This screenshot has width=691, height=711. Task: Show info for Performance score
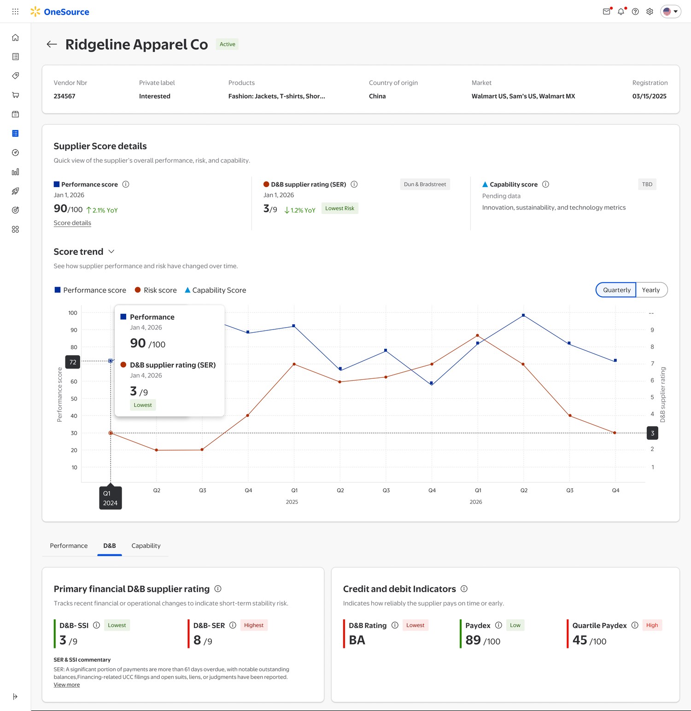click(x=126, y=184)
